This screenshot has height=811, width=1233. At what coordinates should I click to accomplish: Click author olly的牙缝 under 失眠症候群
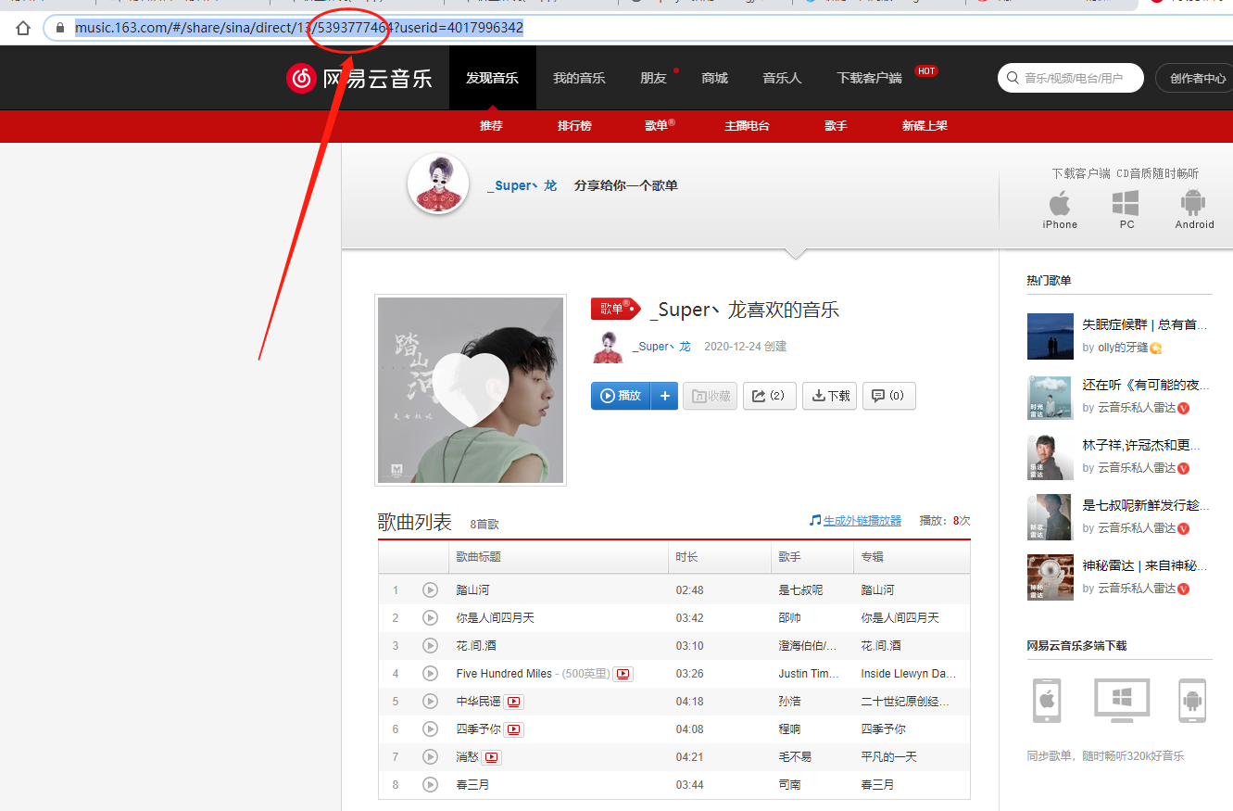[1123, 348]
